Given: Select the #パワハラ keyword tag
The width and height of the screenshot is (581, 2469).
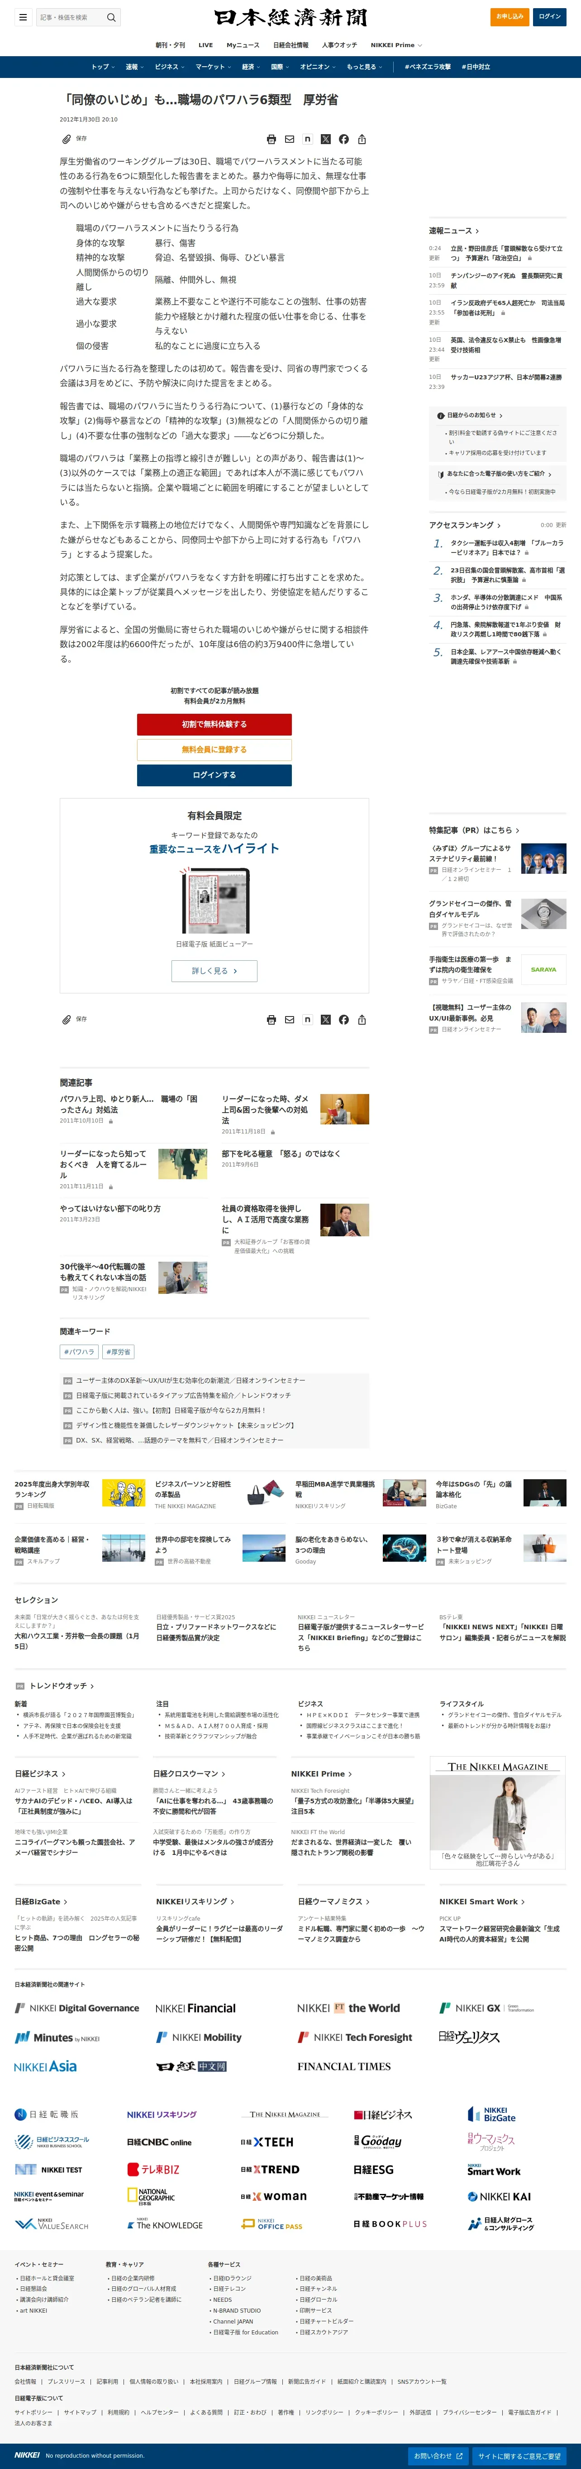Looking at the screenshot, I should tap(80, 1352).
